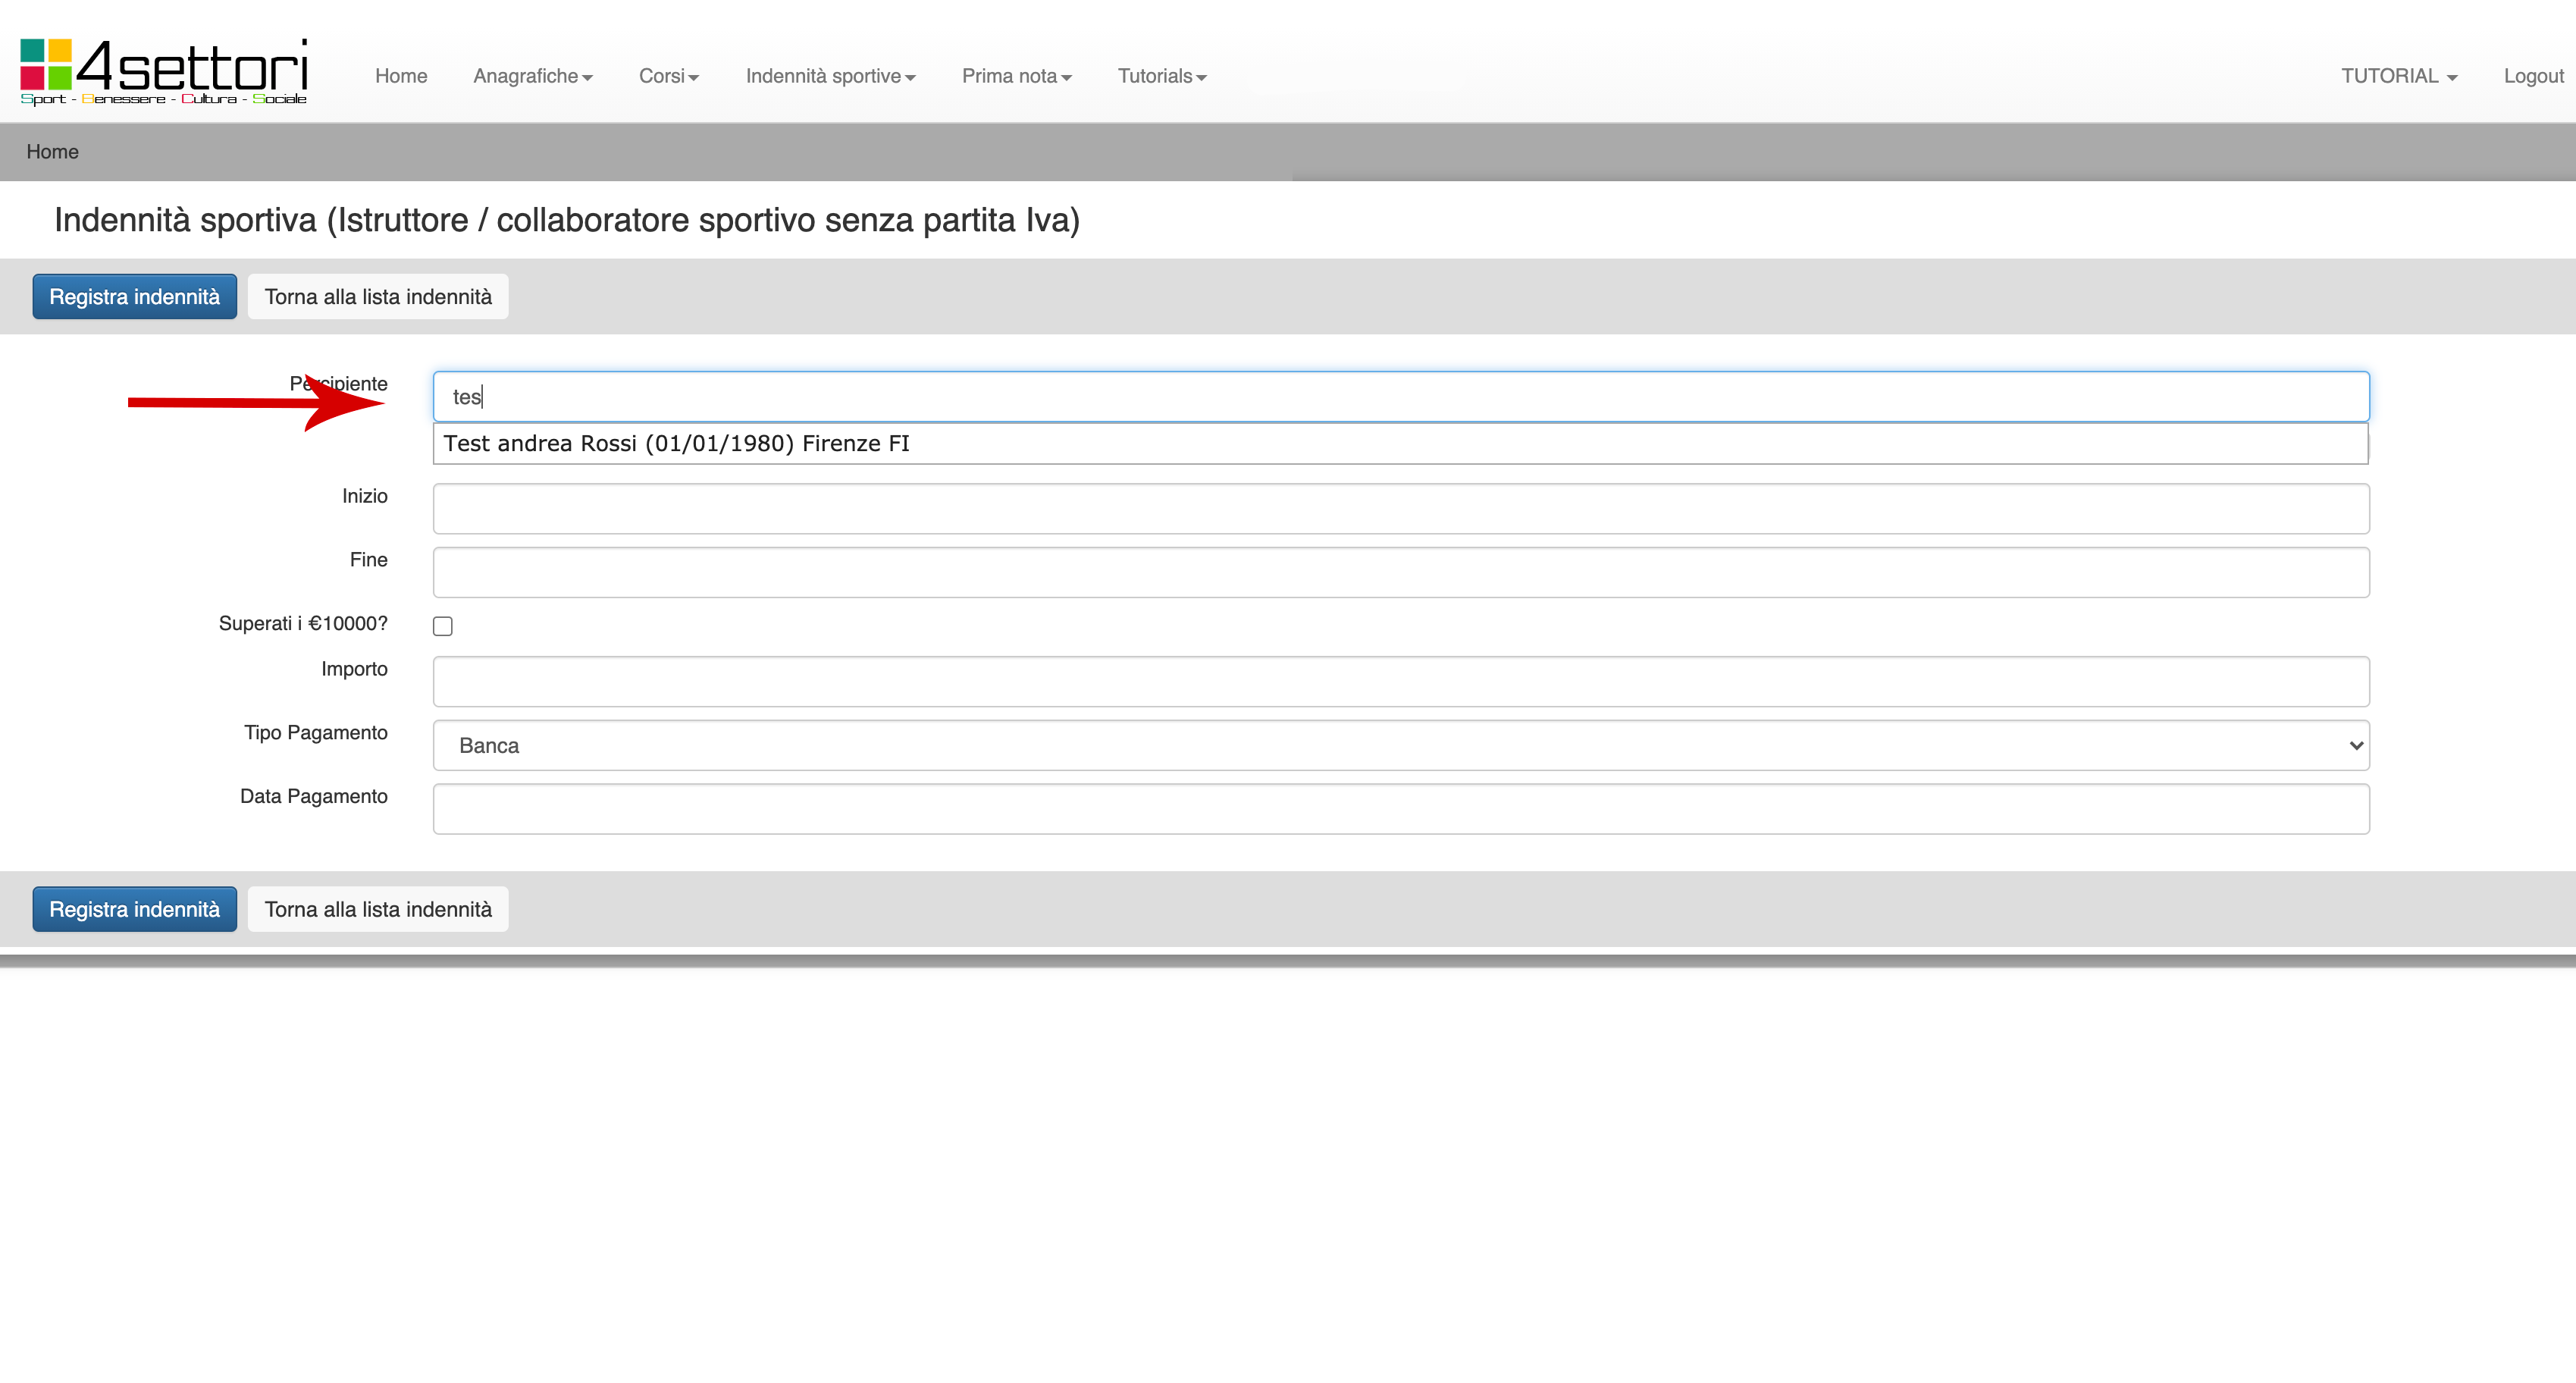Click the Importo input field

pos(1400,682)
